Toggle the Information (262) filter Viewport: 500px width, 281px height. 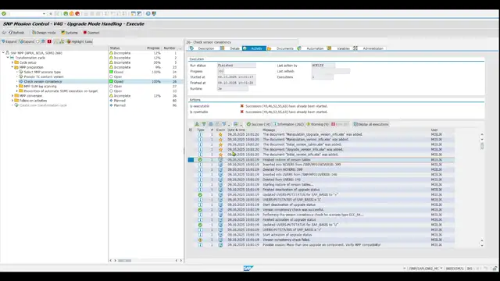288,124
